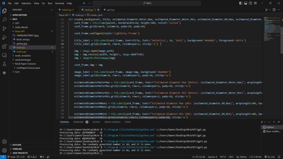Open the Search view in activity bar
Screen dimensions: 283x159
coord(4,20)
